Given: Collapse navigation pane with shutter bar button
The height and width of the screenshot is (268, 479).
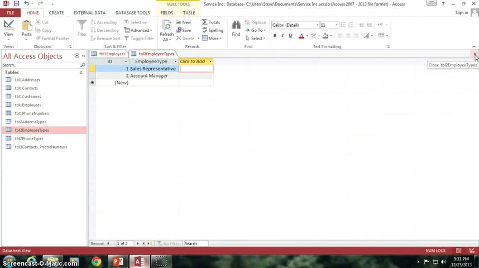Looking at the screenshot, I should pos(83,56).
